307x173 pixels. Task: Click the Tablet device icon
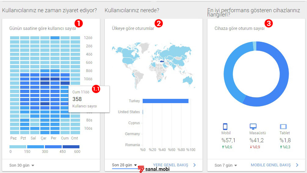(283, 127)
